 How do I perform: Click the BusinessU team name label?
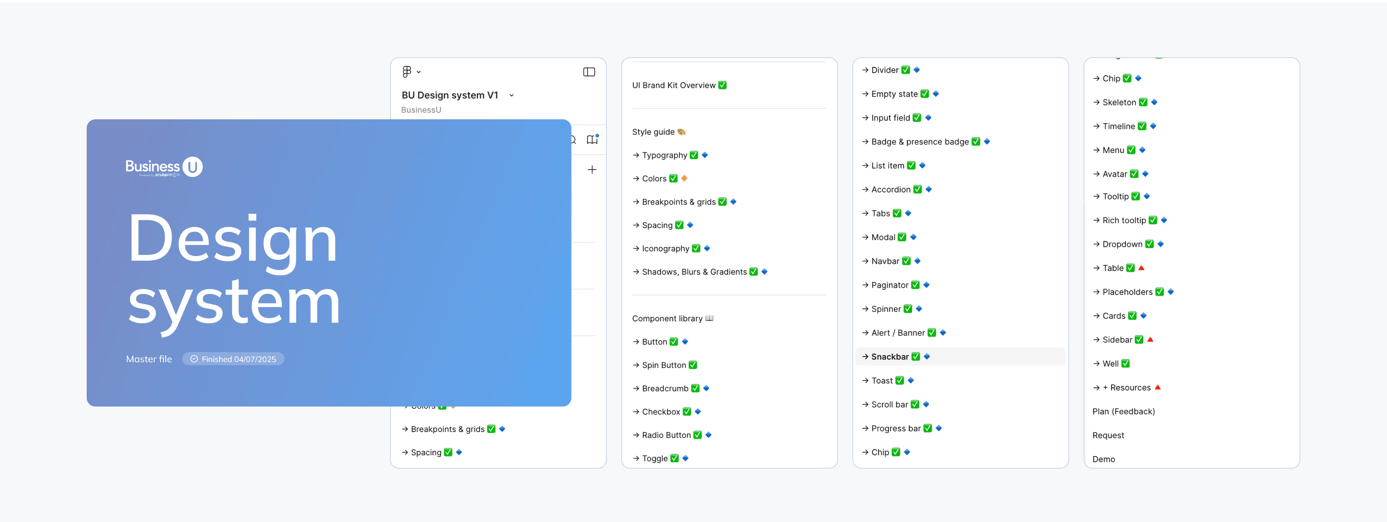(x=421, y=110)
